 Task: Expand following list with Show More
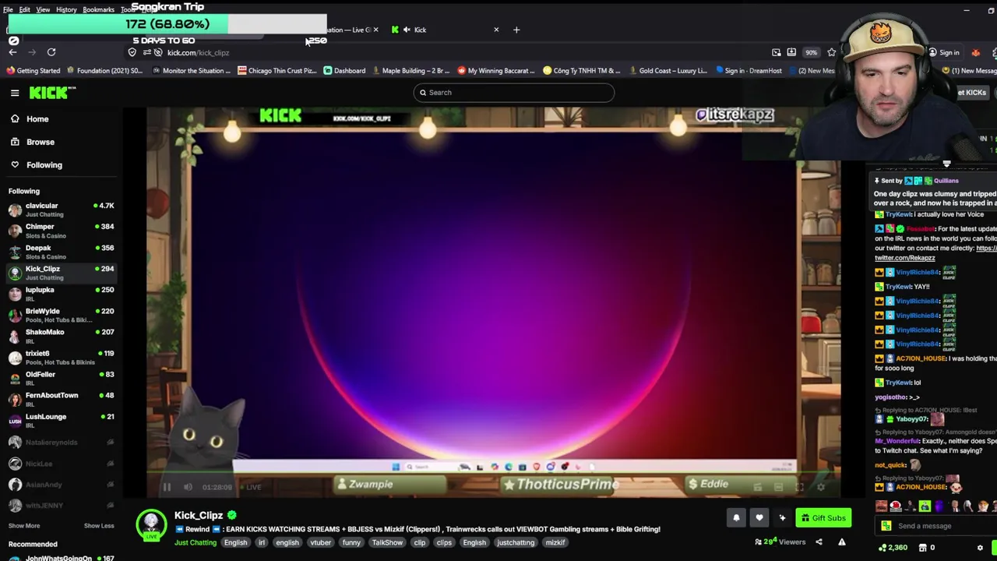point(24,526)
